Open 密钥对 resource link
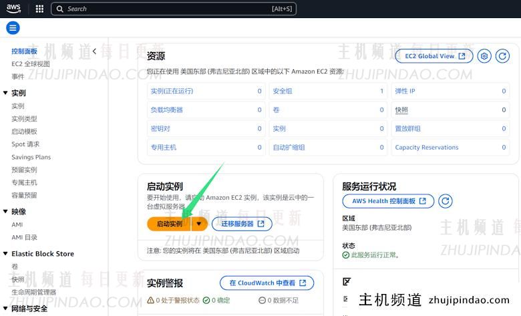521x316 pixels. 160,128
